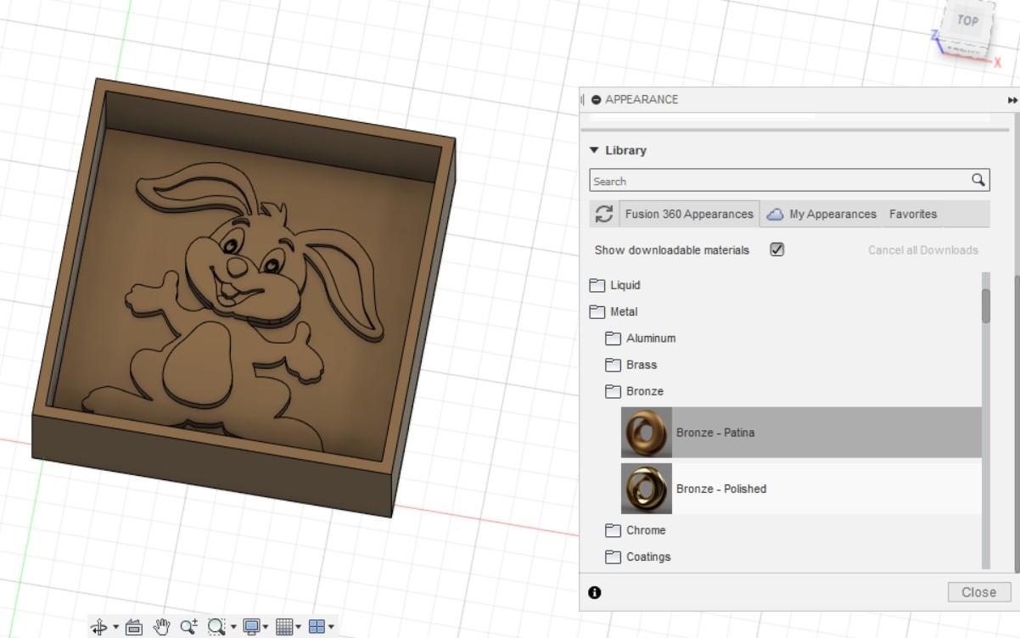Open the Display Settings dropdown arrow
Image resolution: width=1020 pixels, height=638 pixels.
[266, 628]
